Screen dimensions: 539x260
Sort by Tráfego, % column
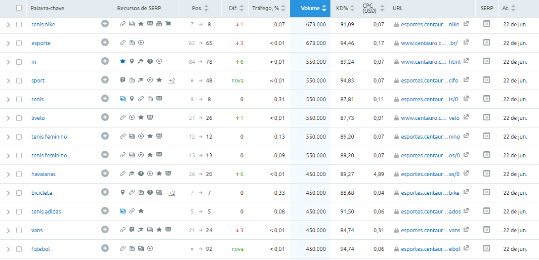coord(269,8)
